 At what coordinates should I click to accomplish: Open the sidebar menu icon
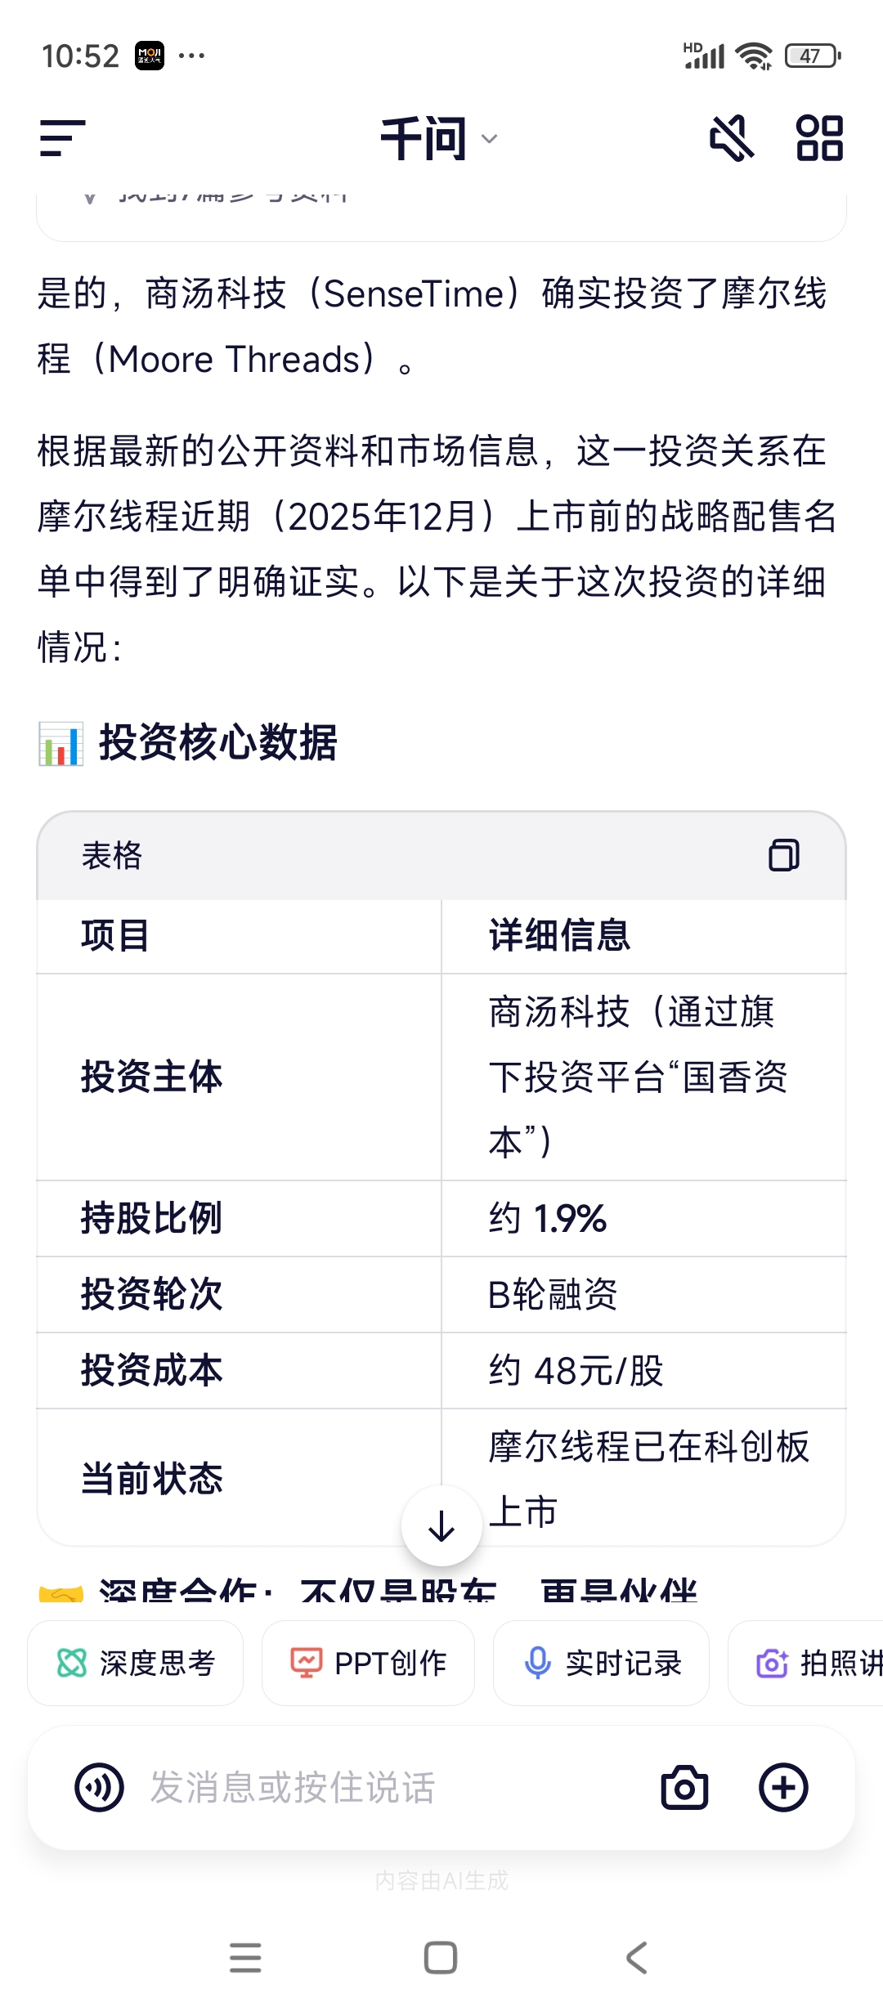[x=63, y=138]
